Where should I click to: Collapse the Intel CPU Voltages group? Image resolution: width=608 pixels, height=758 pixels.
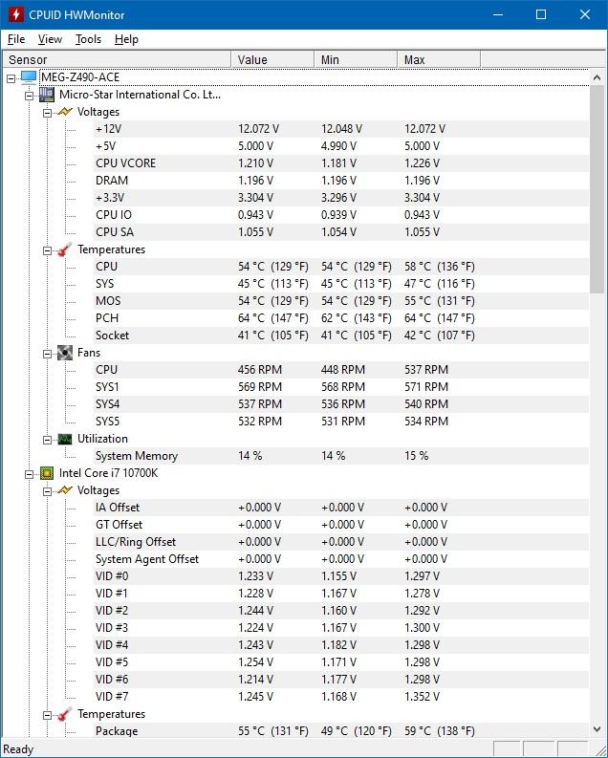click(x=47, y=491)
